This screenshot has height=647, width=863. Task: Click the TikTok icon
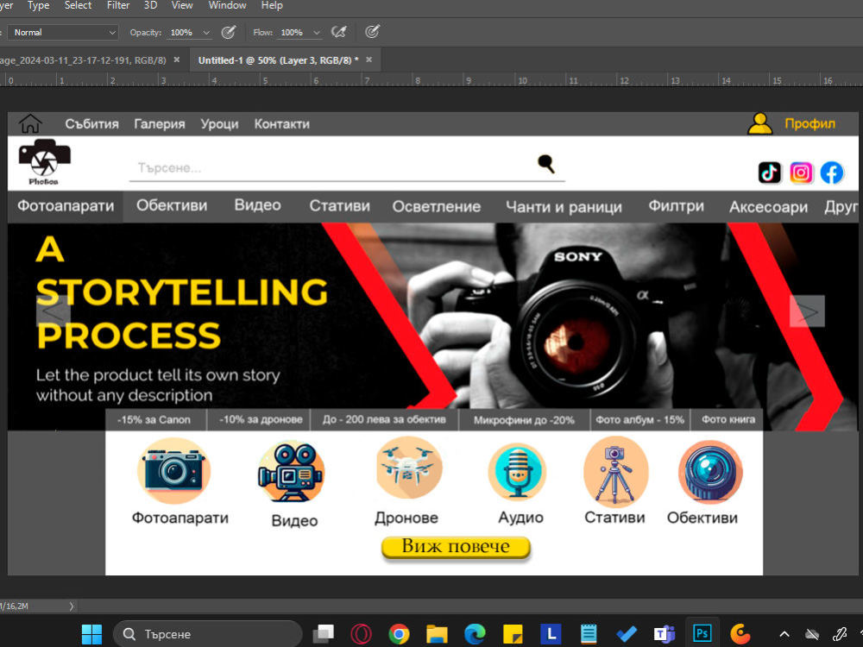[x=770, y=173]
